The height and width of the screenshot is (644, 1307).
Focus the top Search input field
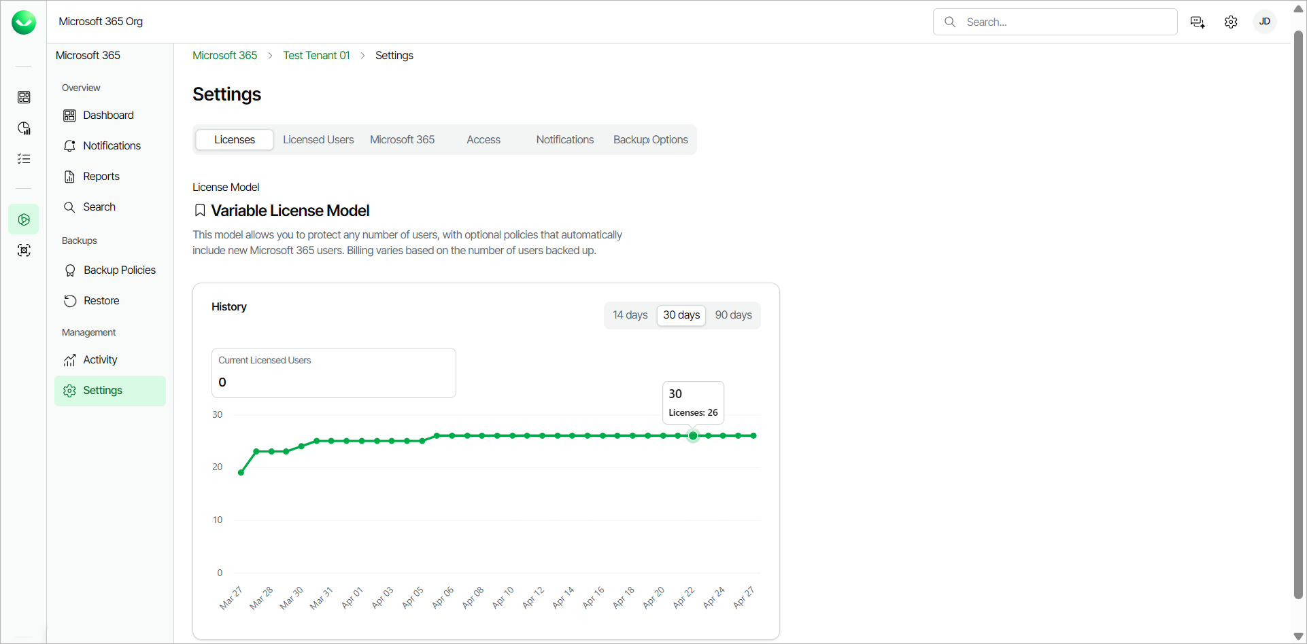click(1055, 22)
